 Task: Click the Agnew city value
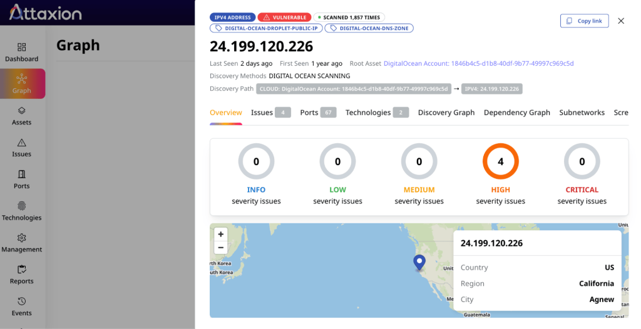pos(602,299)
